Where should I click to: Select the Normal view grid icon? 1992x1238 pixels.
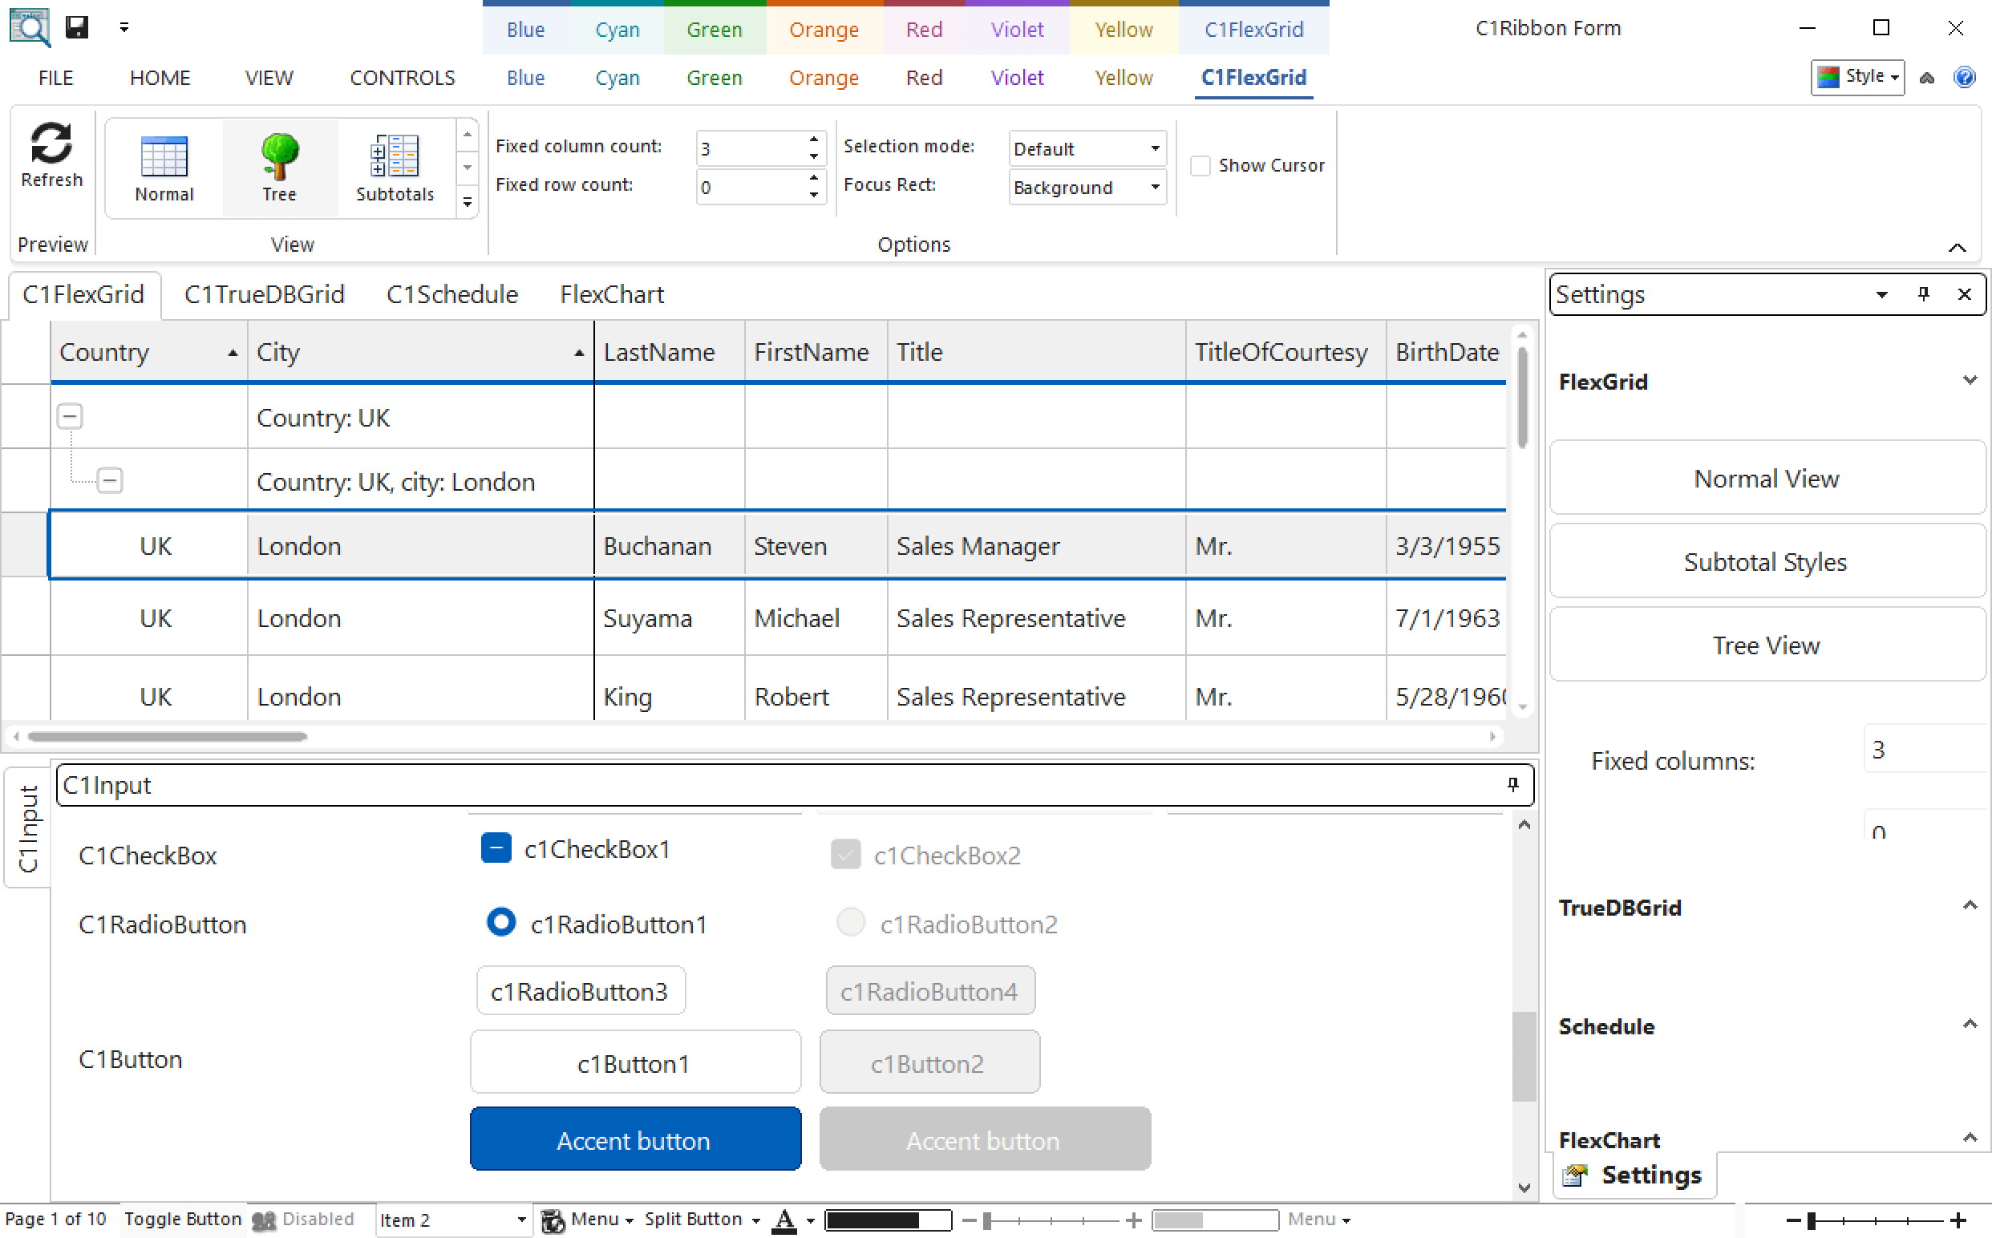coord(164,156)
